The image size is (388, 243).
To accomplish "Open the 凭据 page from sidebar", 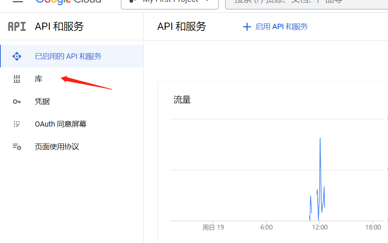I will [42, 101].
